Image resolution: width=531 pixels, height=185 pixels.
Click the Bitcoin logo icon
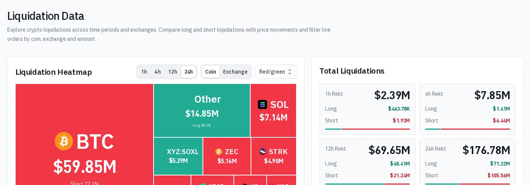point(64,141)
